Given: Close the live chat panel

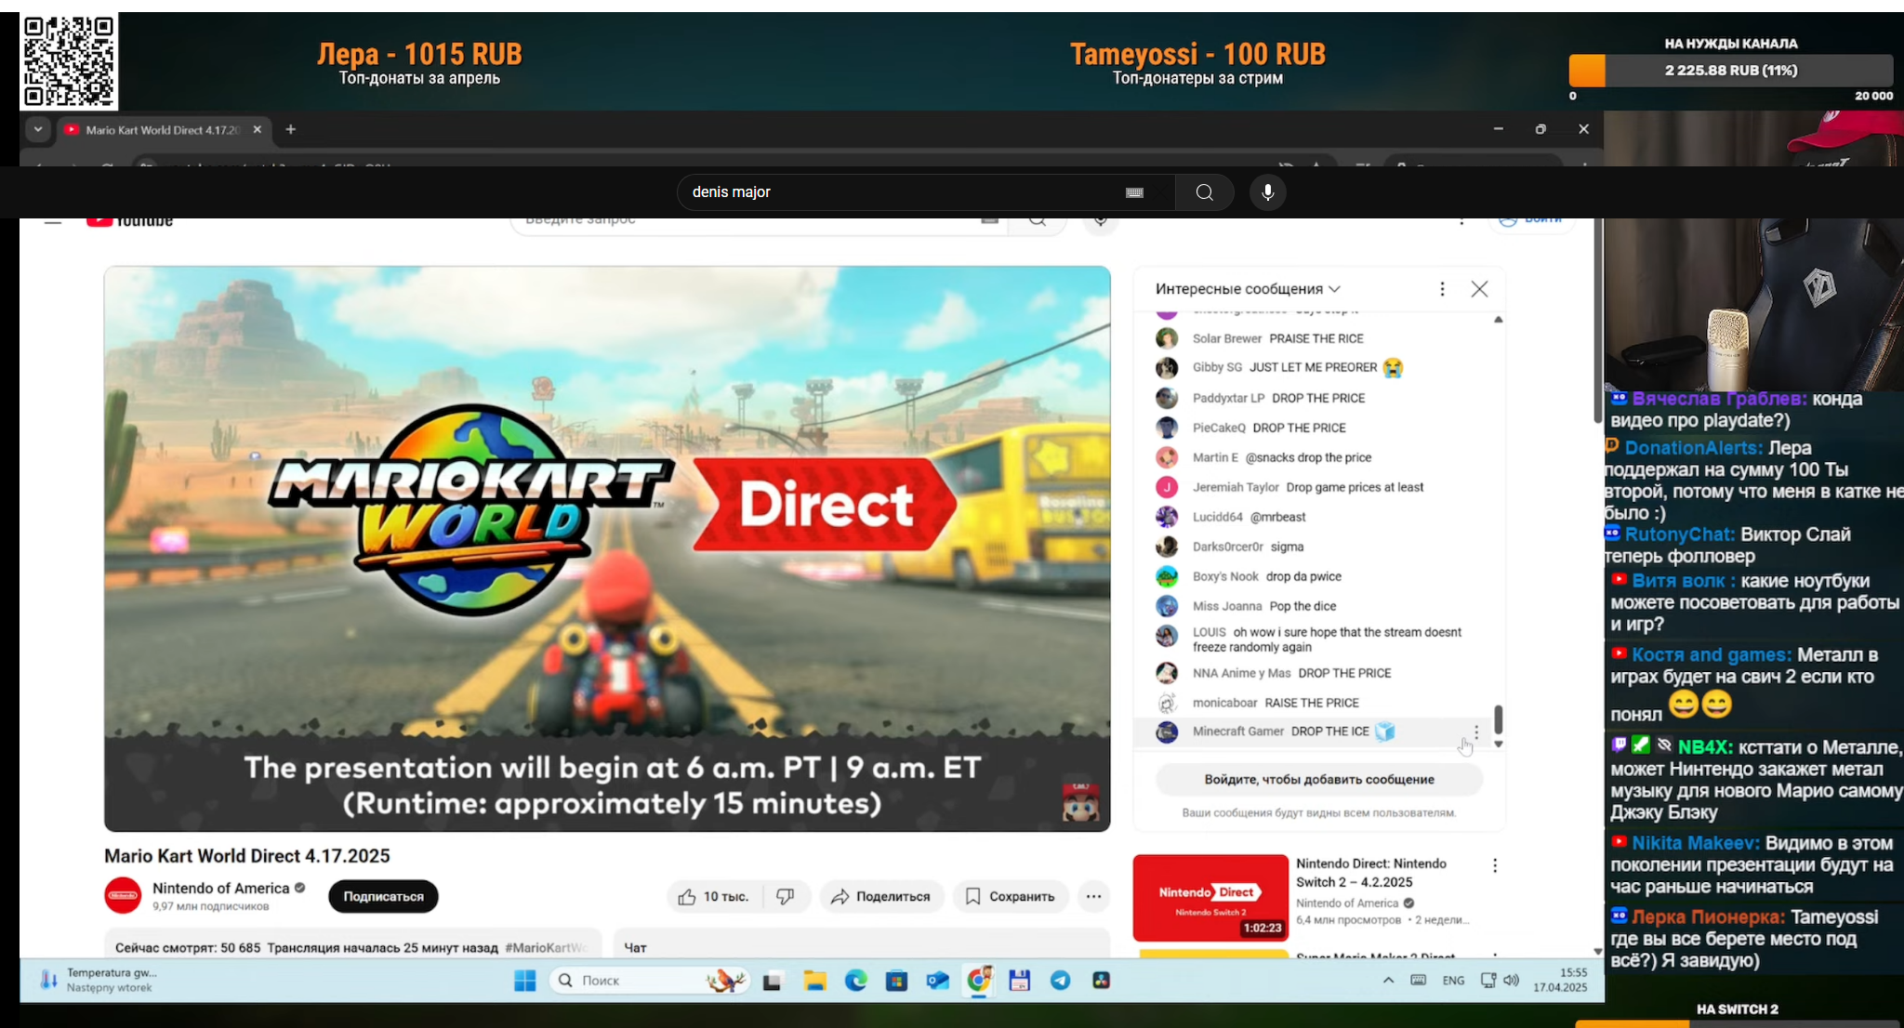Looking at the screenshot, I should pos(1479,289).
